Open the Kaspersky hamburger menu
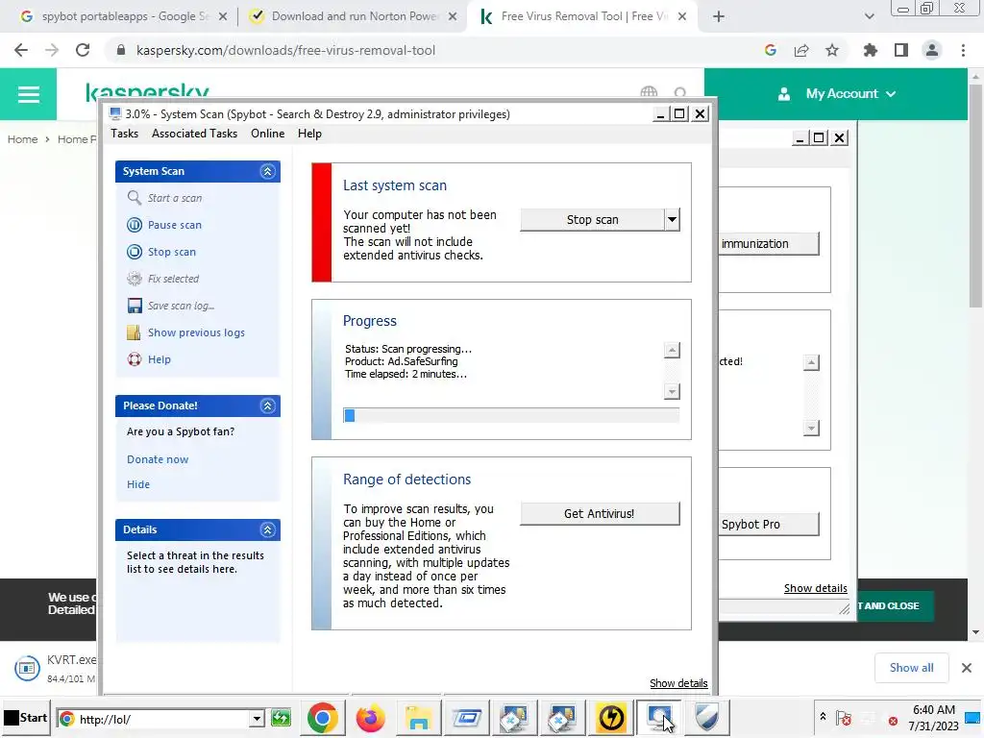Image resolution: width=984 pixels, height=738 pixels. pyautogui.click(x=28, y=94)
